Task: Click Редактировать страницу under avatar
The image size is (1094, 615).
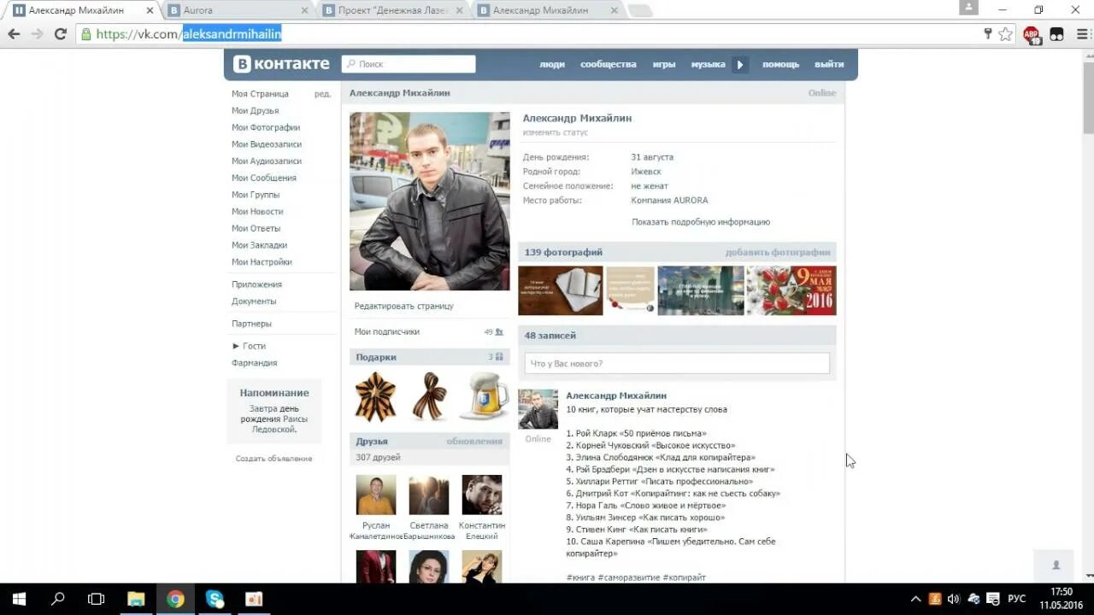Action: 404,306
